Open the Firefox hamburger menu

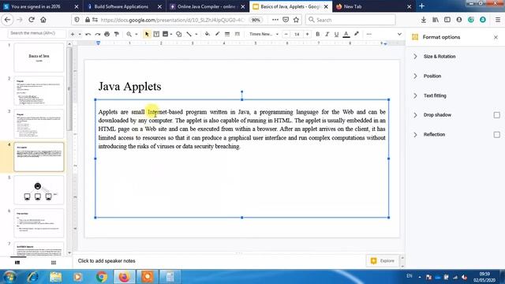[x=498, y=20]
